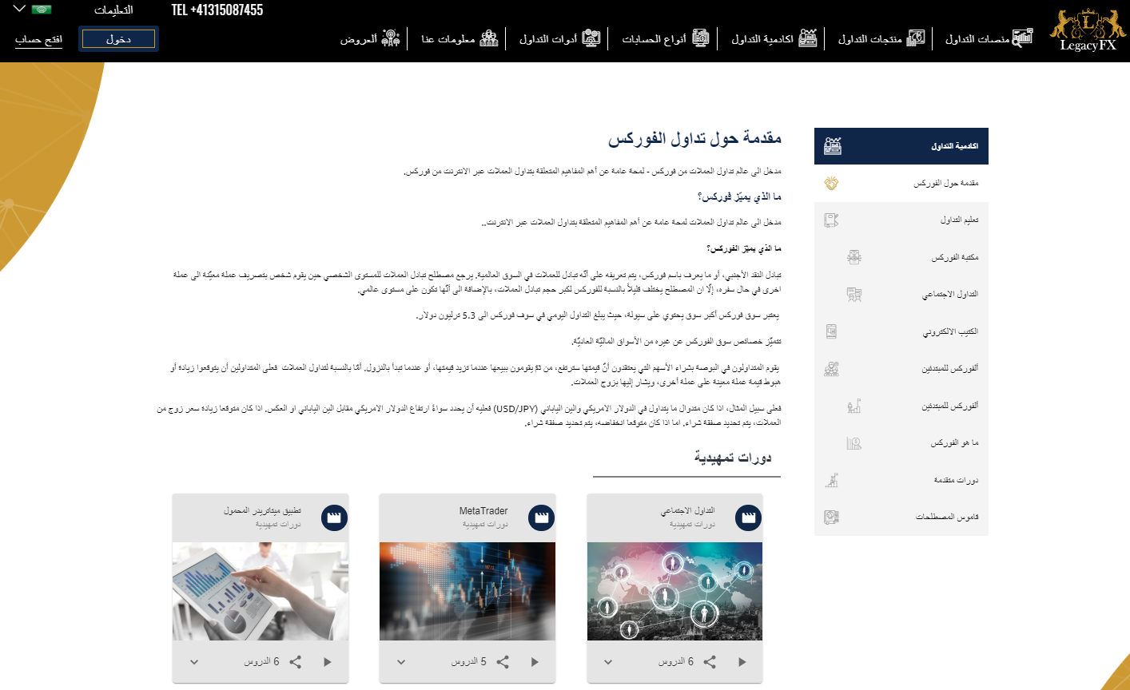The height and width of the screenshot is (690, 1130).
Task: Click the Arabic language flag icon
Action: (x=42, y=10)
